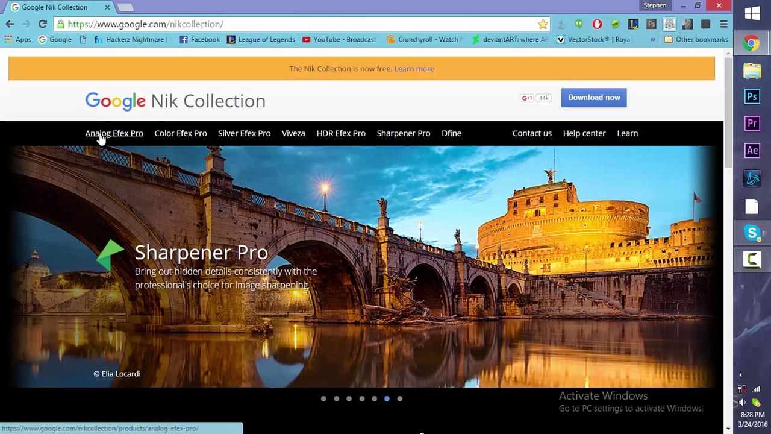Bookmark this page with the star icon

pos(543,24)
